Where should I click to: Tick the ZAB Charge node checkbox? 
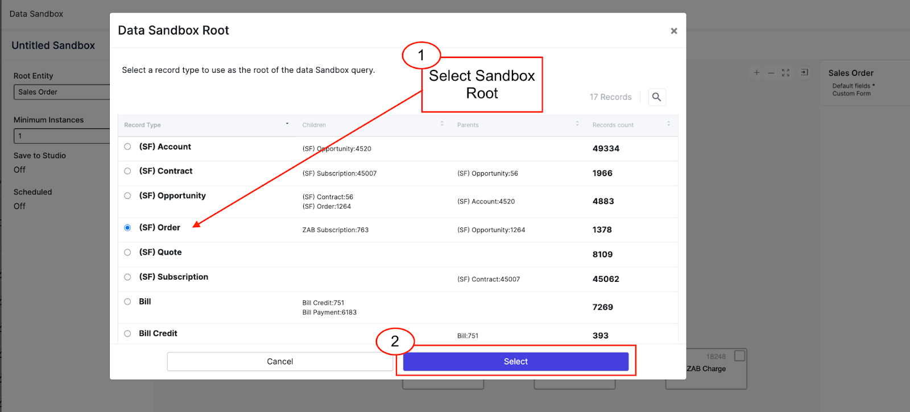point(740,356)
